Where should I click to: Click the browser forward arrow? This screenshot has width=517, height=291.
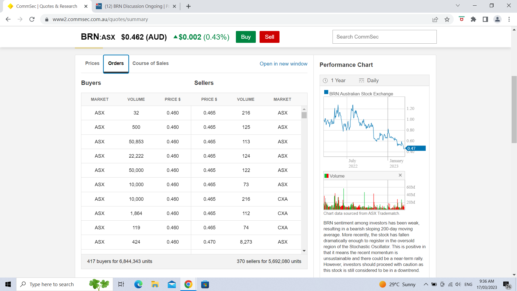[20, 19]
